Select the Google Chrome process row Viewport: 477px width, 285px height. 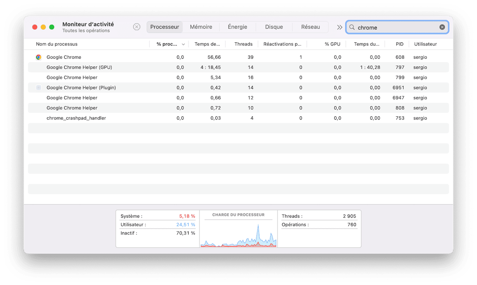pos(238,57)
